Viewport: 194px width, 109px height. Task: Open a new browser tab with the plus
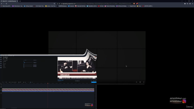[20, 1]
